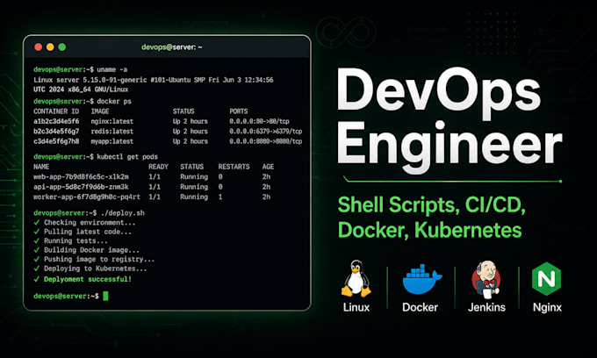
Task: Click 'Docker, Kubernetes' subtitle line
Action: 430,230
